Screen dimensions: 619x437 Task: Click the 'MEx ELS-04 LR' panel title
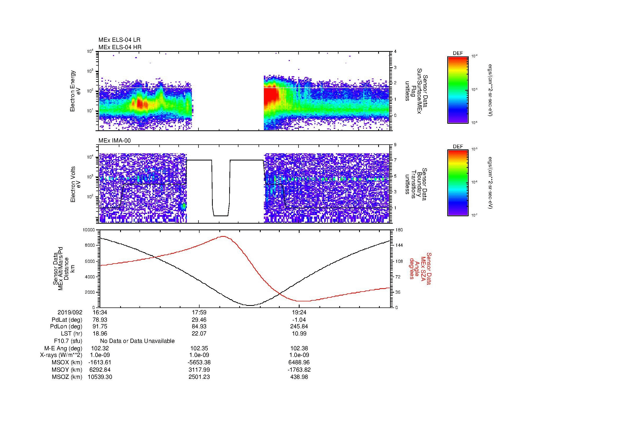pyautogui.click(x=119, y=40)
